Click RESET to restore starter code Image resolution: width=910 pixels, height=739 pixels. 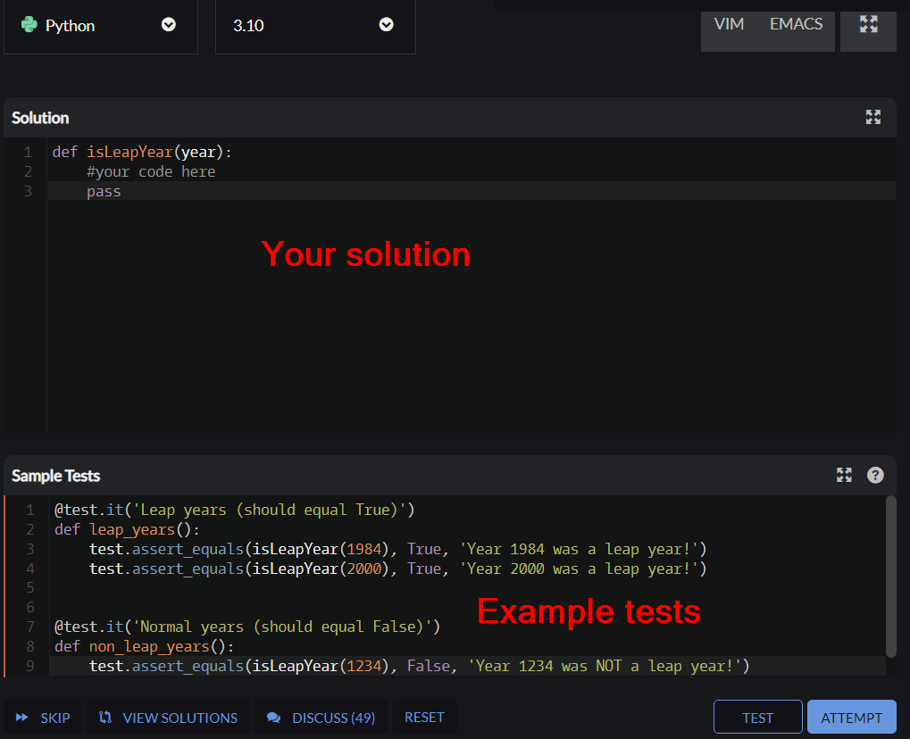tap(424, 717)
